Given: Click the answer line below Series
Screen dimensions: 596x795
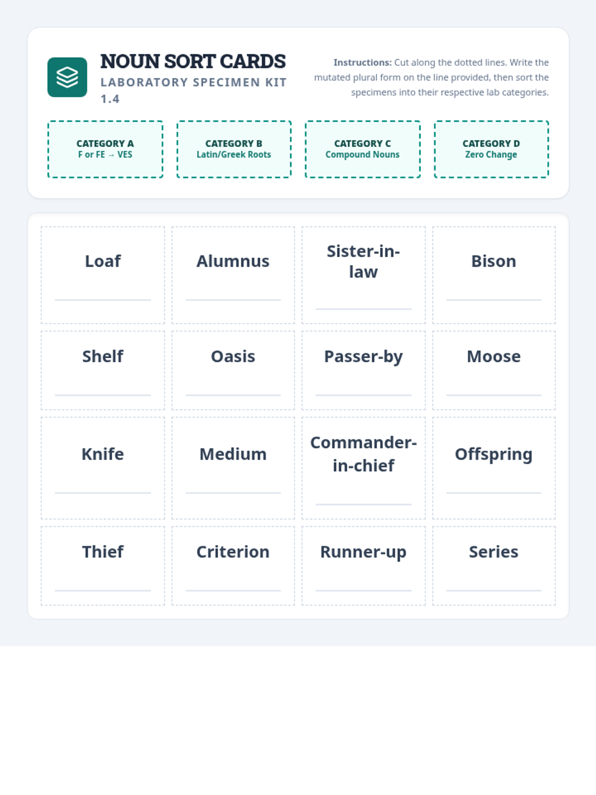Looking at the screenshot, I should (494, 590).
